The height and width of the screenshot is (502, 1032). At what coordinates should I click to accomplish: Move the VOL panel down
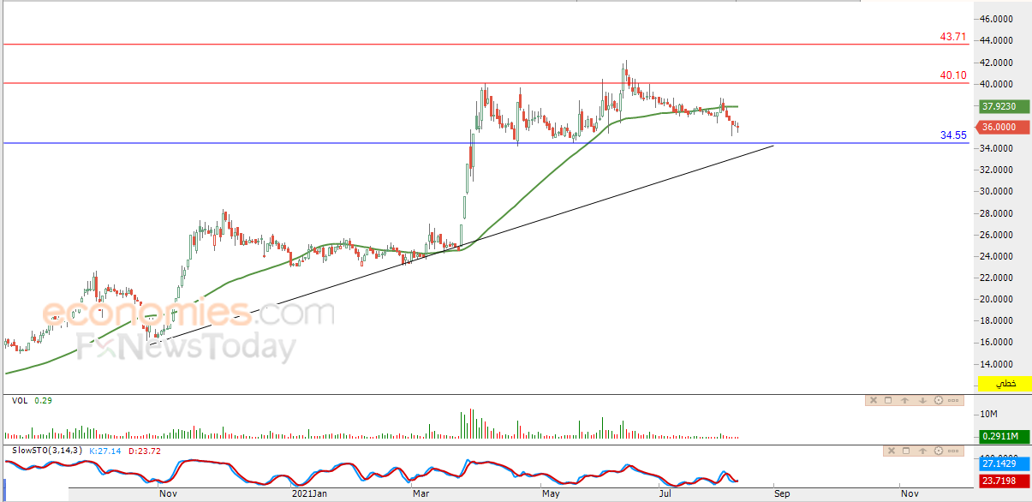(x=922, y=400)
